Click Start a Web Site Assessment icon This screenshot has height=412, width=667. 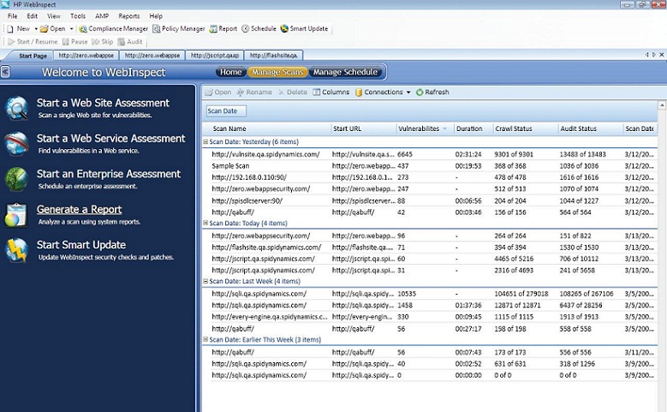point(17,108)
